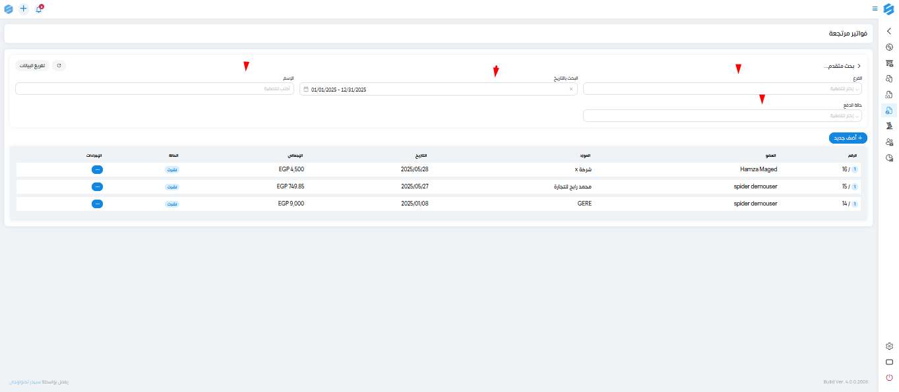Screen dimensions: 899x392
Task: Click the spider demouser cell in row 15
Action: 755,186
